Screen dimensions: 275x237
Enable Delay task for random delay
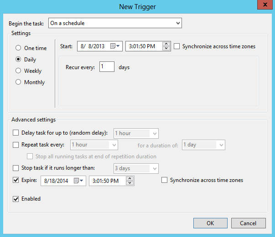(x=16, y=133)
